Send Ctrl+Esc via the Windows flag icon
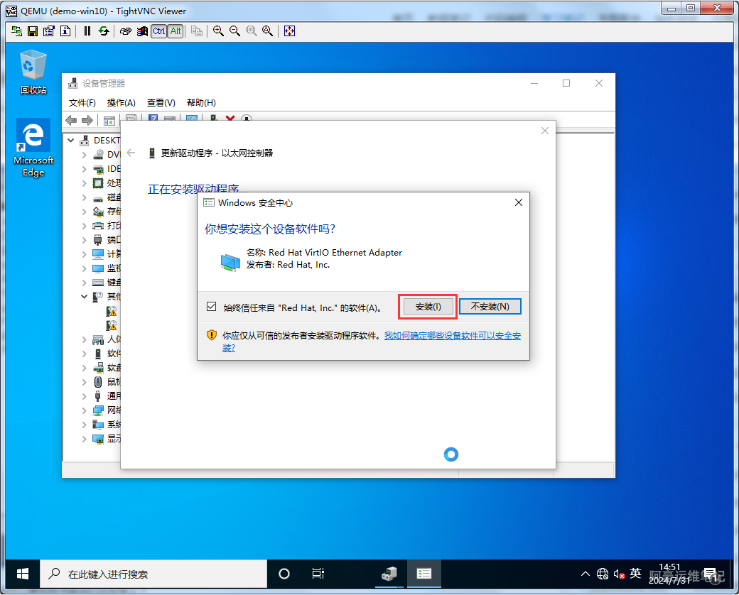 142,31
